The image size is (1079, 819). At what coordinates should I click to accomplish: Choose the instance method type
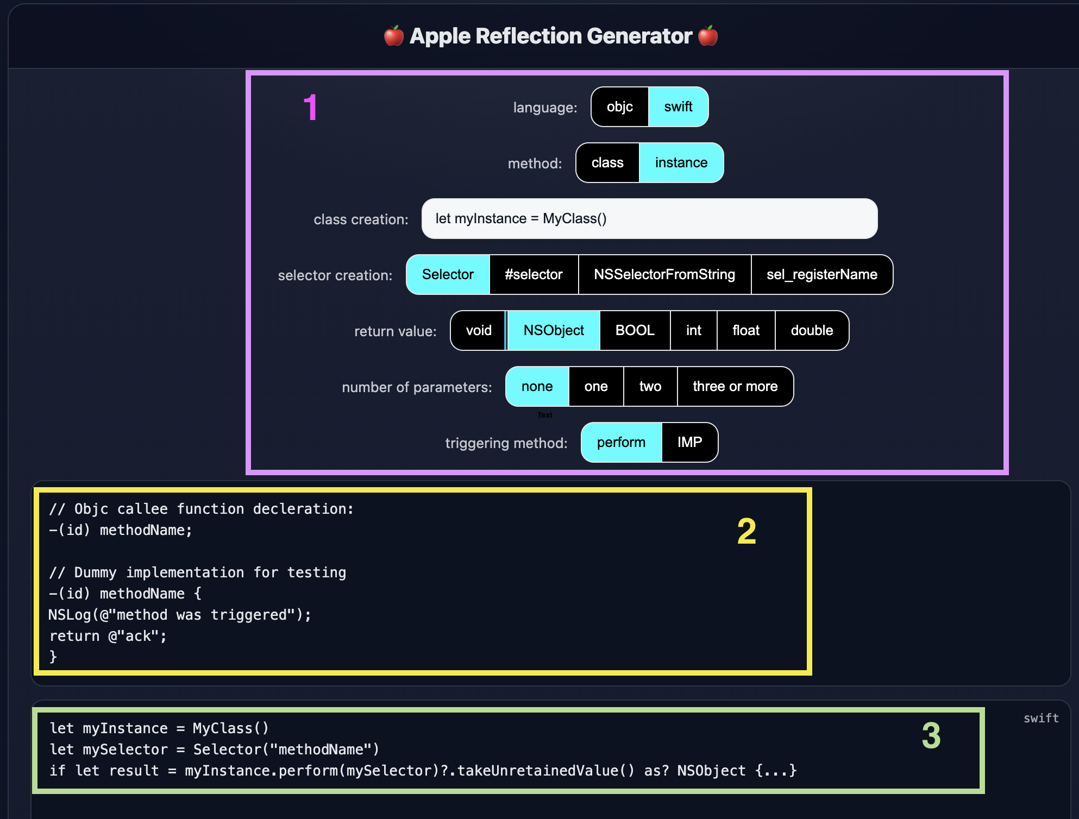tap(681, 163)
